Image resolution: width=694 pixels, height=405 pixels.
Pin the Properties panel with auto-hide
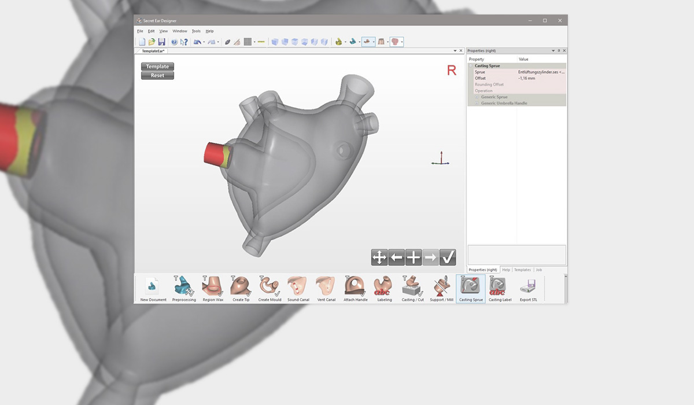click(x=559, y=51)
